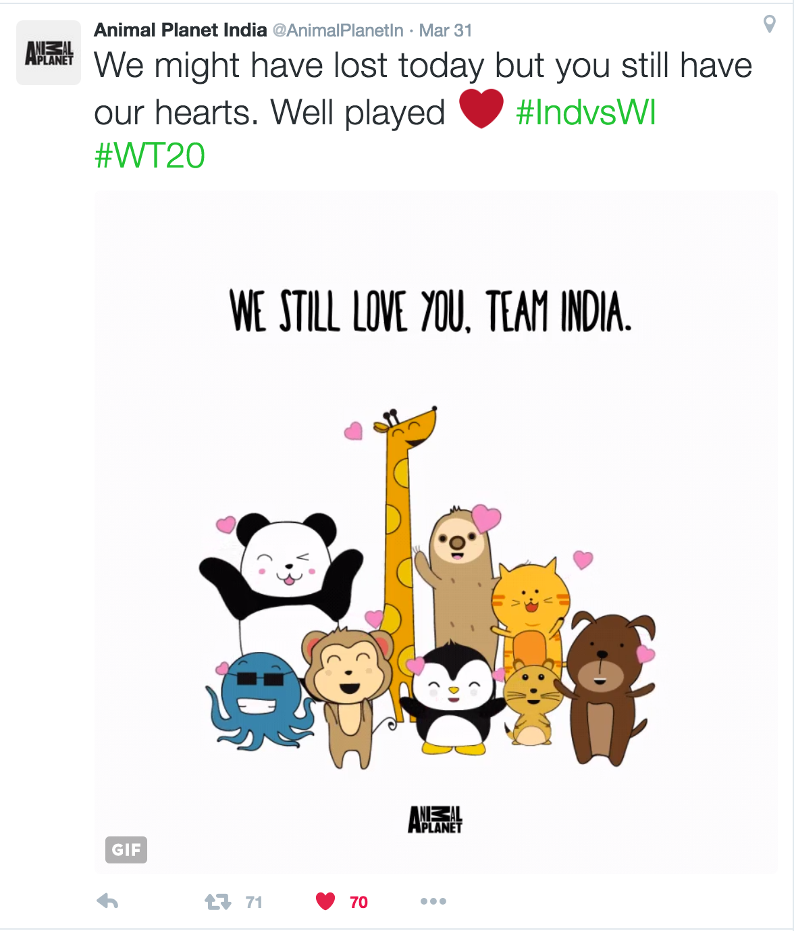View the retweet count of 71
This screenshot has width=794, height=931.
pos(254,902)
